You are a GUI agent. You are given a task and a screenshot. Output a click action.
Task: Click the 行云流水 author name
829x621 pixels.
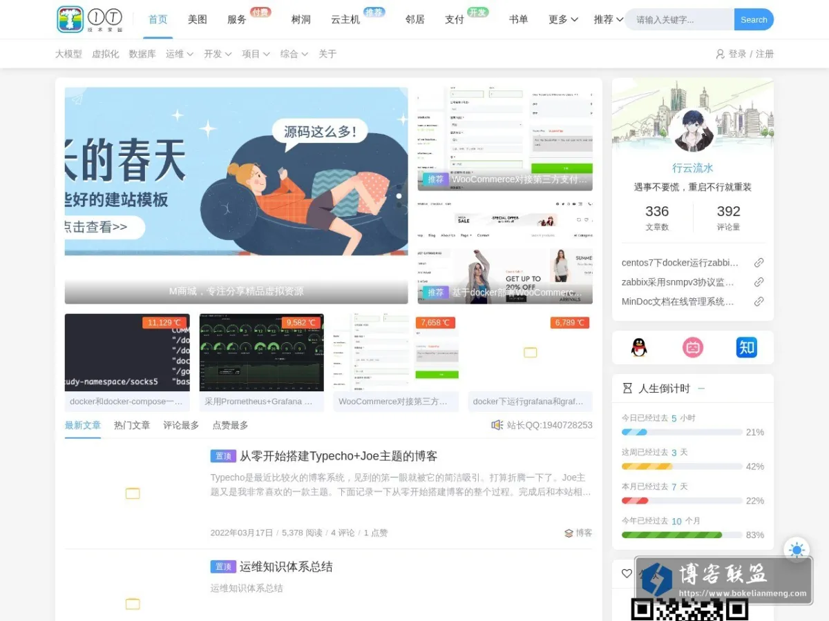pyautogui.click(x=693, y=168)
